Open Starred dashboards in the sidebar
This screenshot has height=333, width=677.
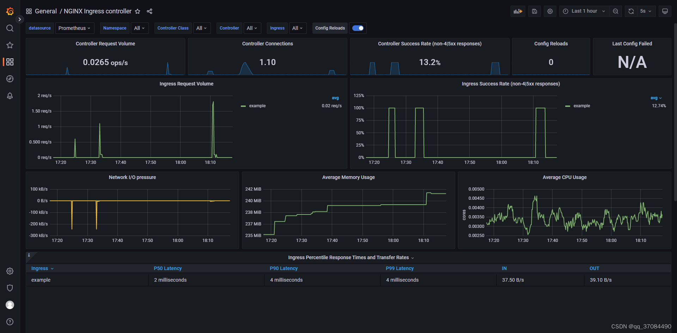(x=10, y=45)
